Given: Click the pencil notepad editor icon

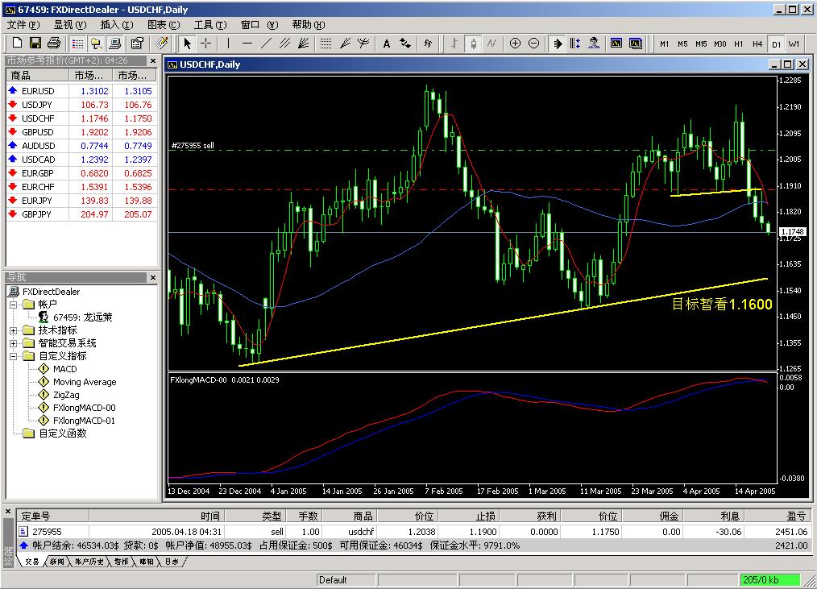Looking at the screenshot, I should 161,44.
